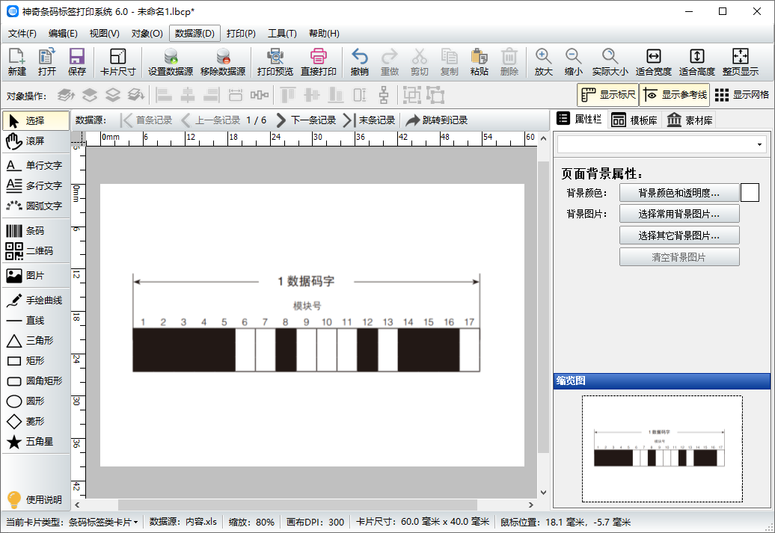Select the 矩形 rectangle tool
Screen dimensions: 775x533
[x=36, y=360]
